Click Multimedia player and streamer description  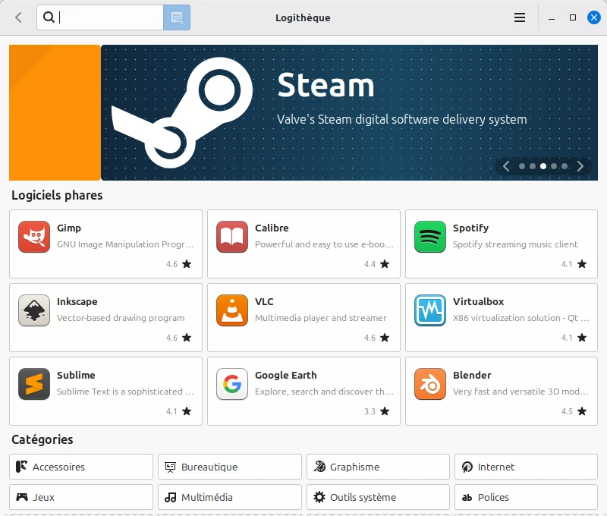(320, 318)
